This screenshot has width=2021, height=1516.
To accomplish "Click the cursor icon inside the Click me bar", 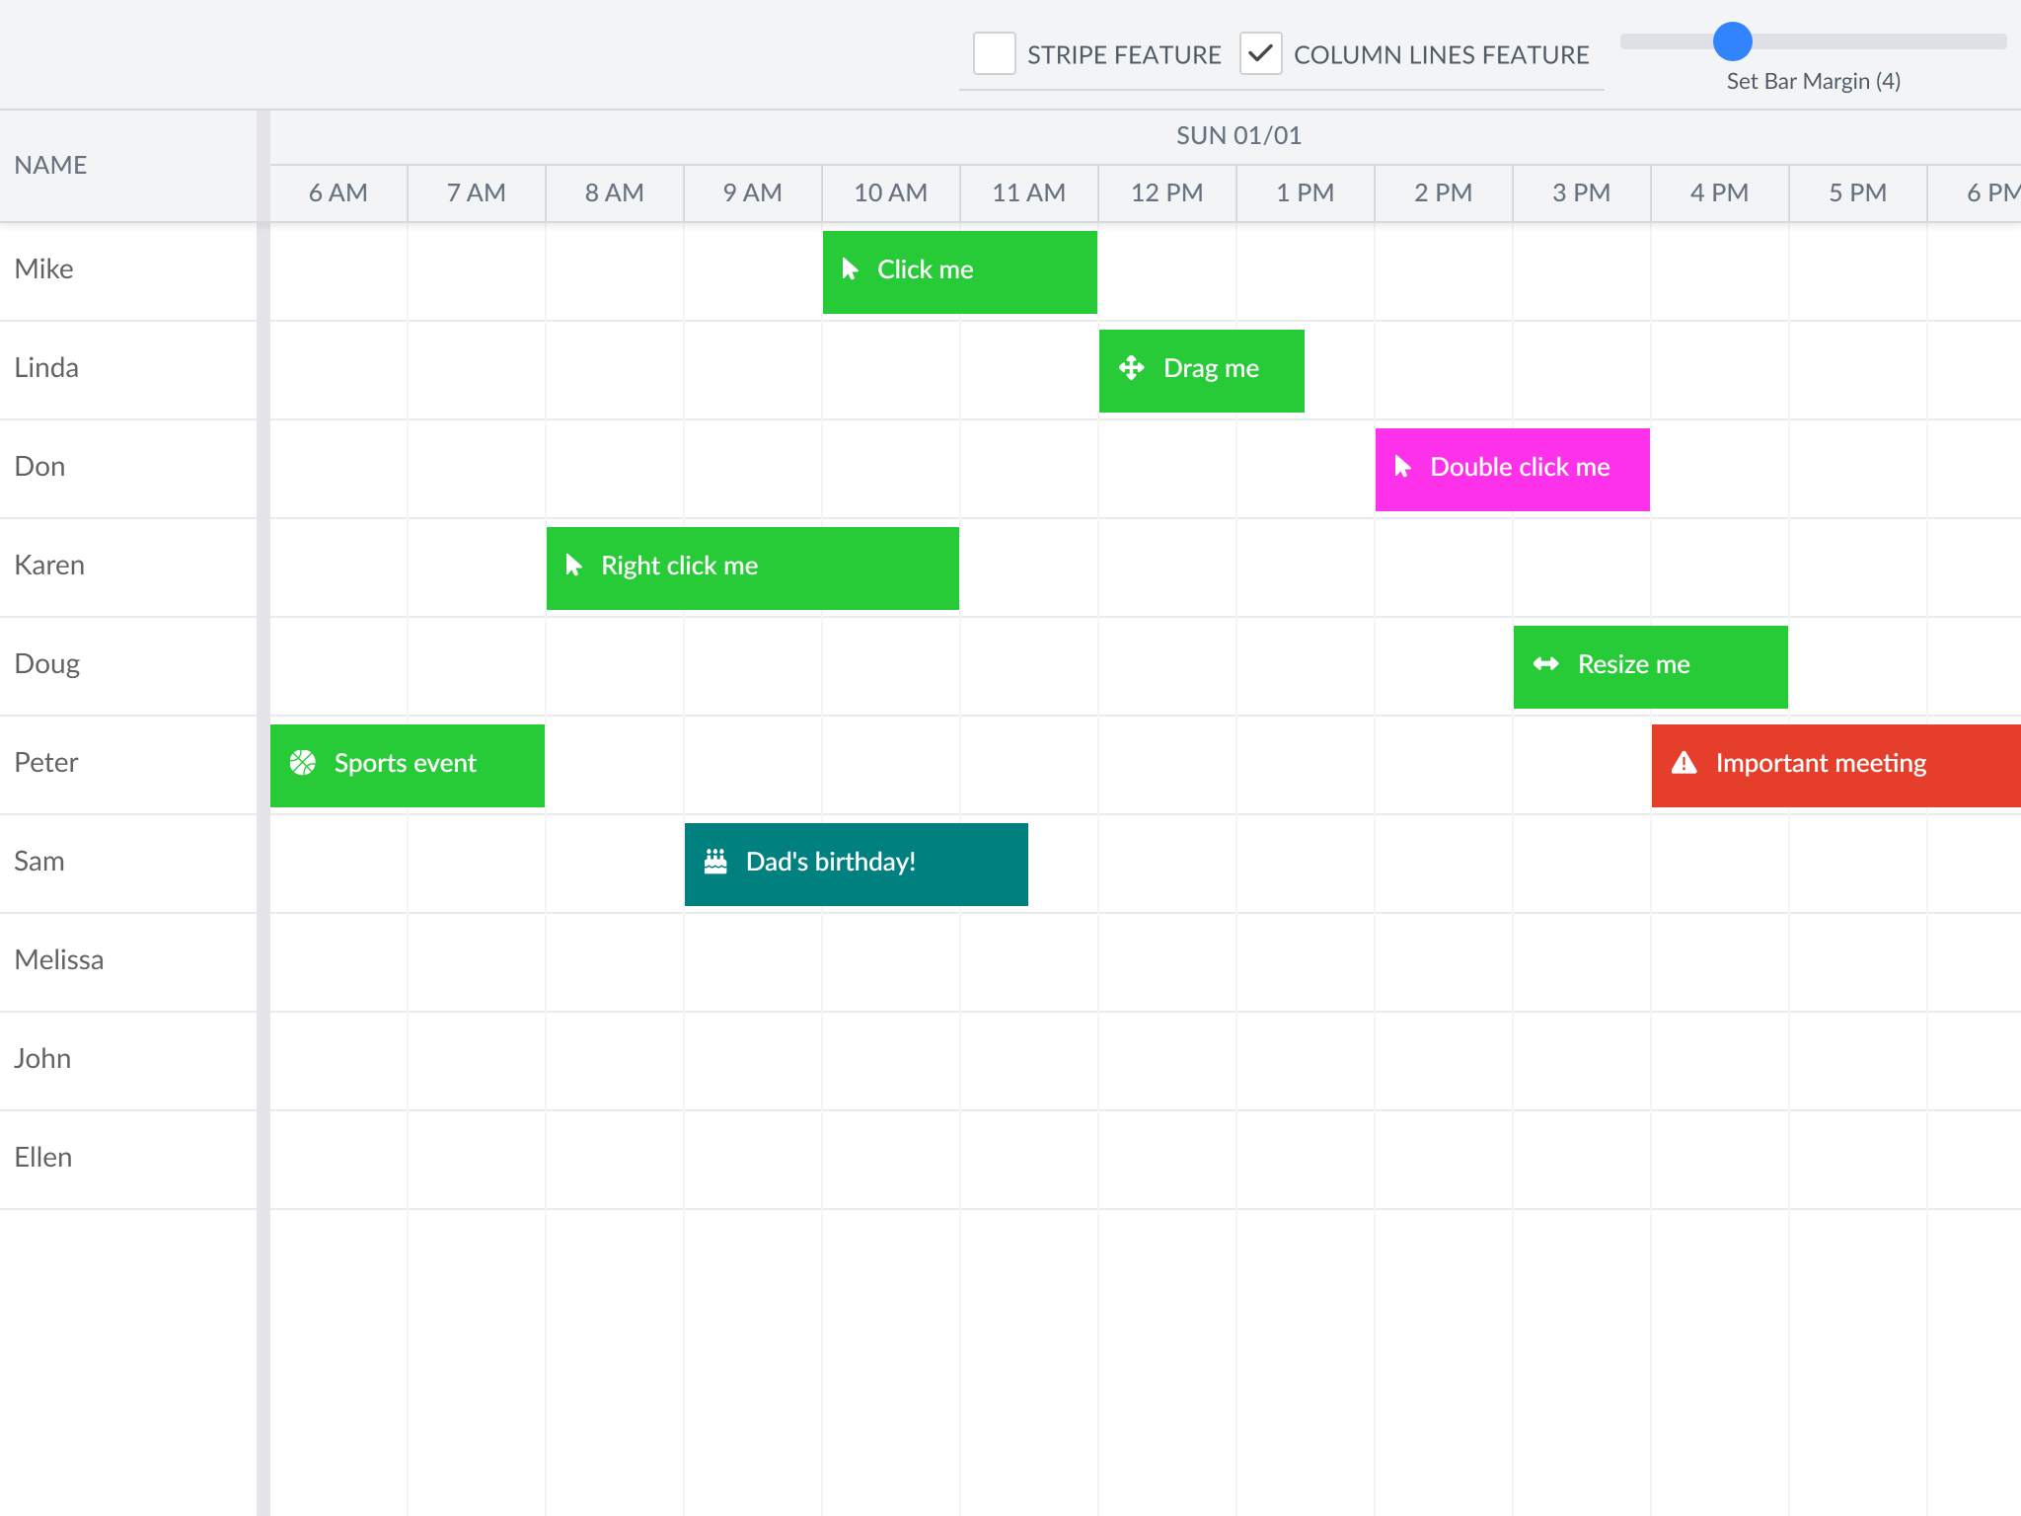I will [851, 269].
